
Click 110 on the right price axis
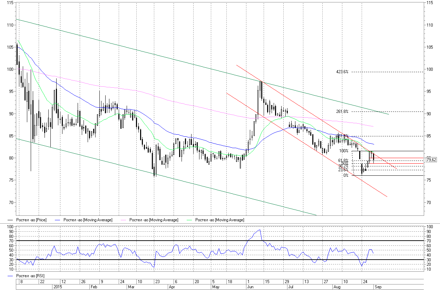[x=430, y=25]
